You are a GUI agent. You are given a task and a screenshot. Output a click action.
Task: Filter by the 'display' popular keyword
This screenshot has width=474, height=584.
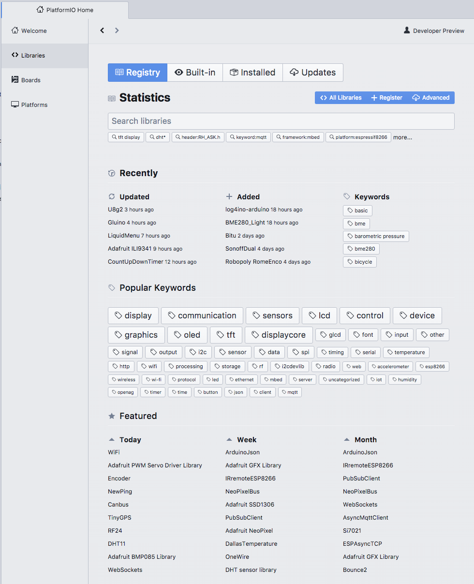pyautogui.click(x=133, y=315)
